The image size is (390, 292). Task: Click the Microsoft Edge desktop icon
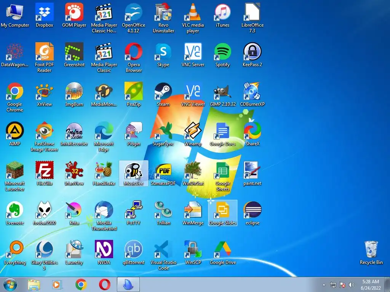tap(104, 136)
